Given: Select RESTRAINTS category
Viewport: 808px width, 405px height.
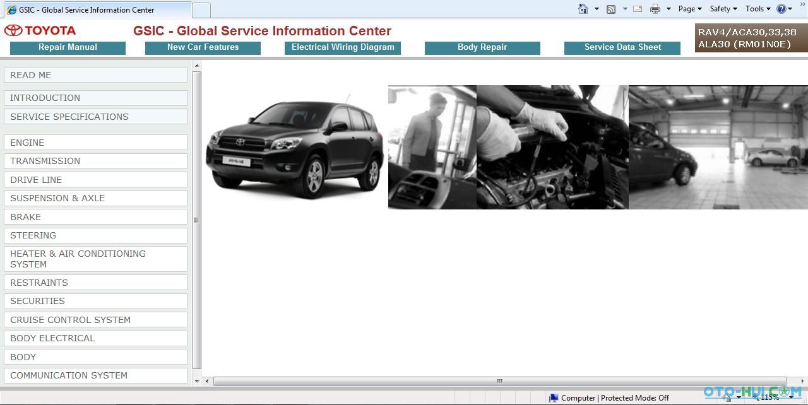Looking at the screenshot, I should 95,283.
